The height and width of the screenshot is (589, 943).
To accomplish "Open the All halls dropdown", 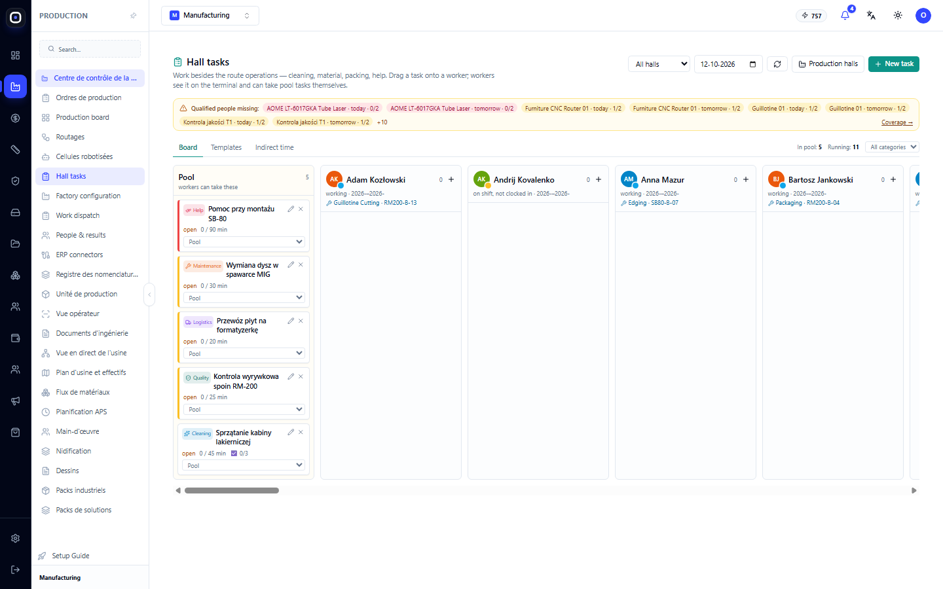I will 659,64.
